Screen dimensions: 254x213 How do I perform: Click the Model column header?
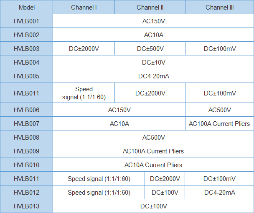pyautogui.click(x=26, y=8)
